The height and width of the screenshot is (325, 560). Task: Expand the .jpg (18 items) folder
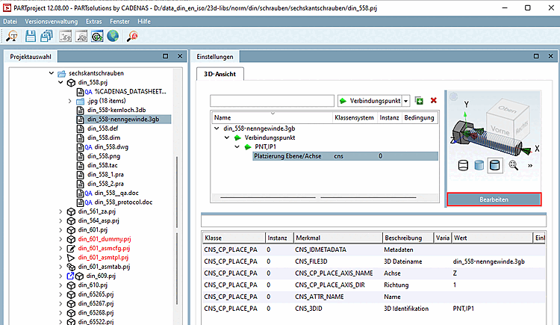point(69,101)
